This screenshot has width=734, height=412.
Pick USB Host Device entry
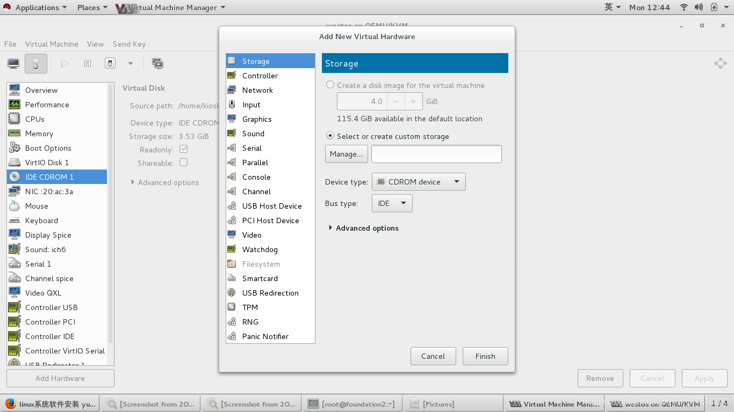tap(270, 206)
